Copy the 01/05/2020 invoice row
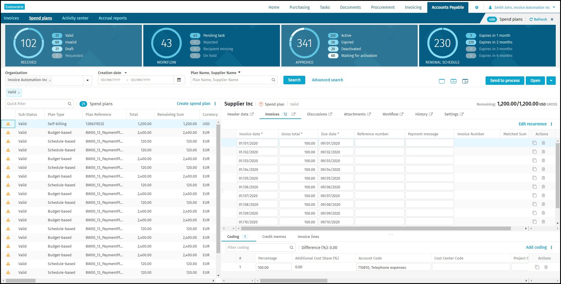 coord(534,178)
